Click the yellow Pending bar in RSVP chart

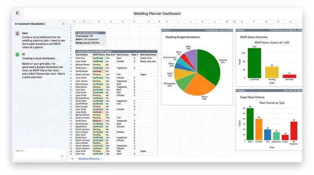pos(272,73)
